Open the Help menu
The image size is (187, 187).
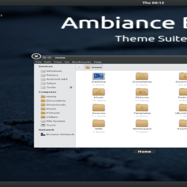click(98, 62)
